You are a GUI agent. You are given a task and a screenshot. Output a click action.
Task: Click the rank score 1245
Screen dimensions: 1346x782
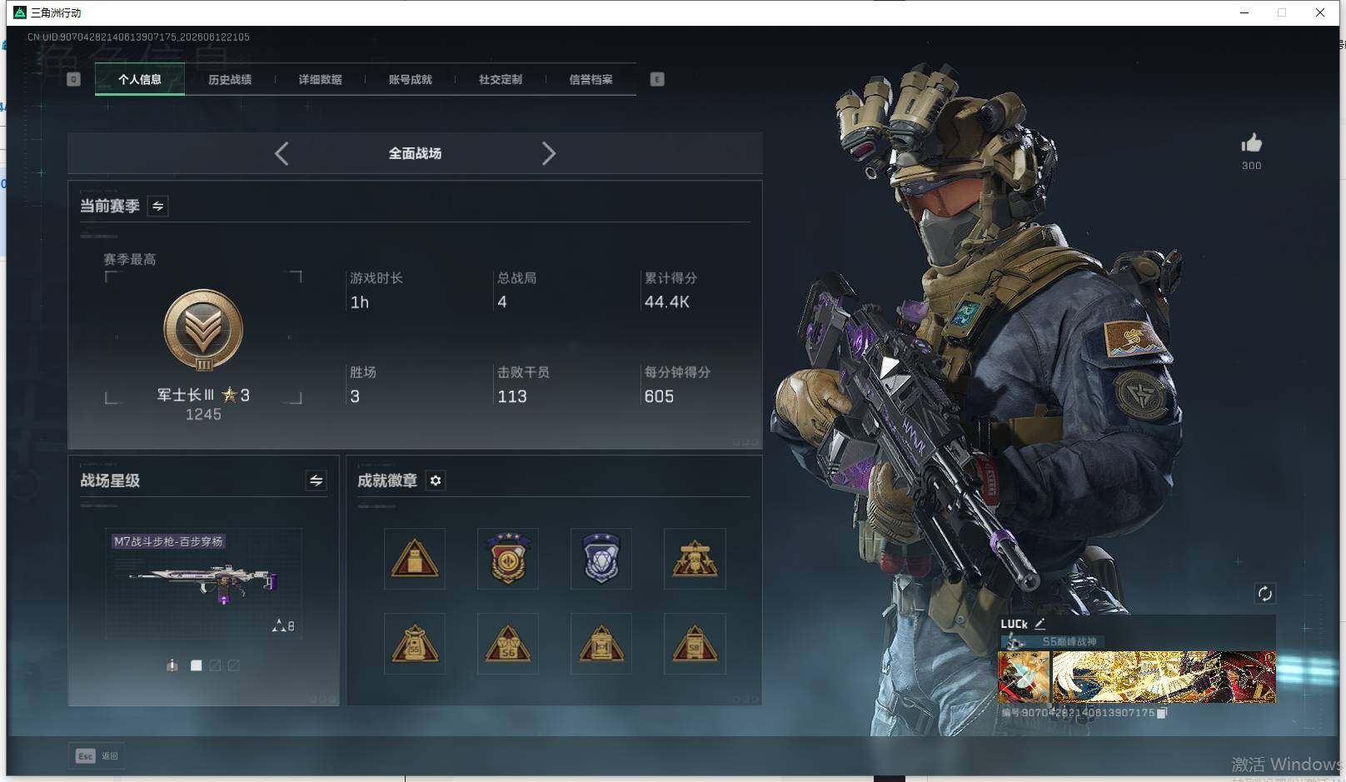(203, 414)
